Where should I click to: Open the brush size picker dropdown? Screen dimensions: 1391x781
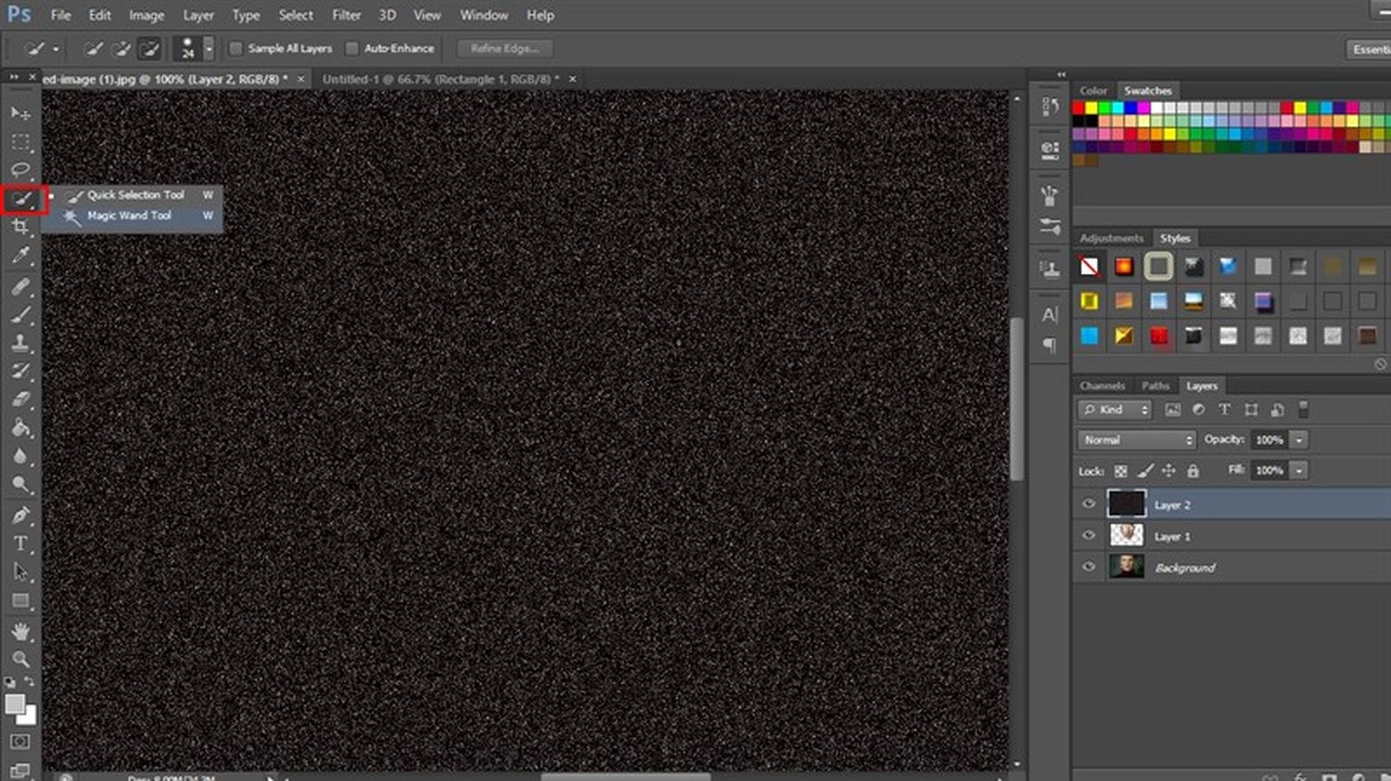point(209,48)
